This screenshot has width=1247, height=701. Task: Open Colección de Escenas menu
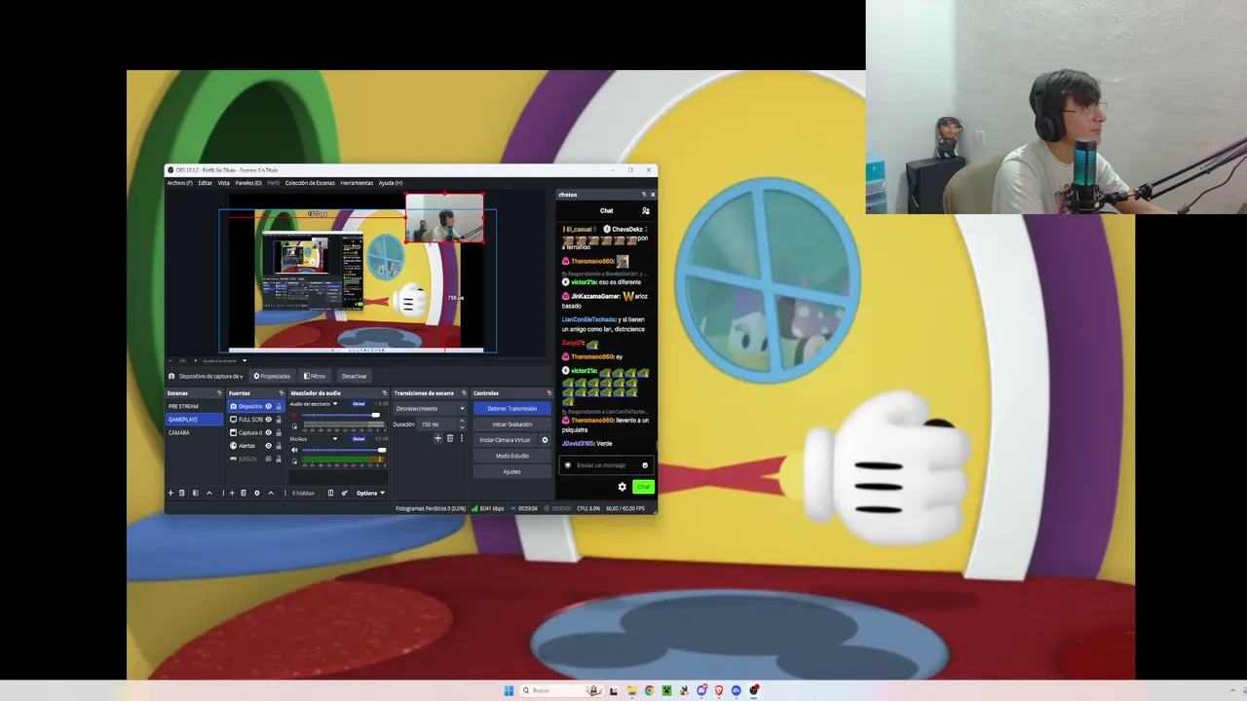click(x=310, y=183)
